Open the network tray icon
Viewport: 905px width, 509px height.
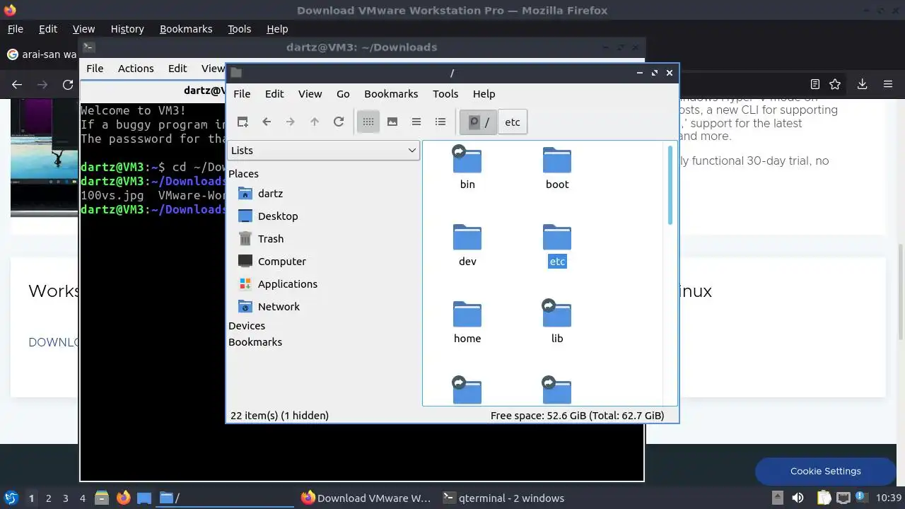tap(843, 498)
